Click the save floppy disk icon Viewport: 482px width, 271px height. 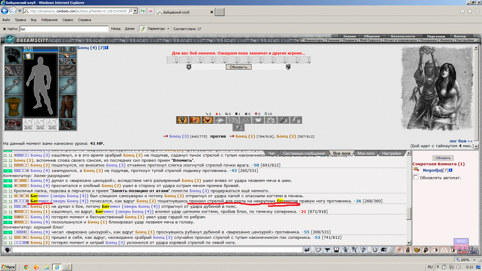click(336, 250)
